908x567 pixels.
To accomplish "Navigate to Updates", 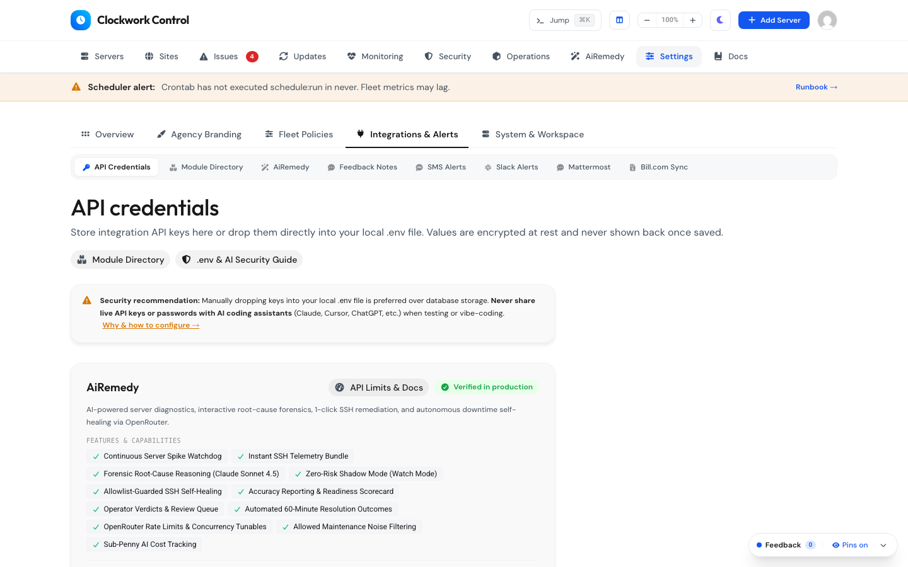I will coord(303,57).
